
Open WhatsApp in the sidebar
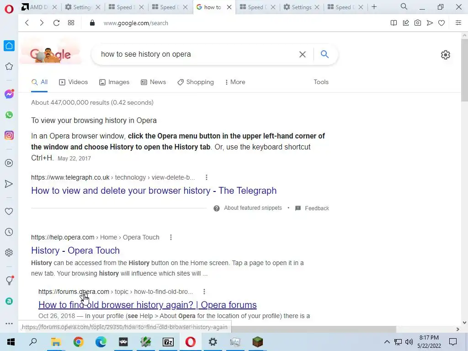(x=9, y=115)
